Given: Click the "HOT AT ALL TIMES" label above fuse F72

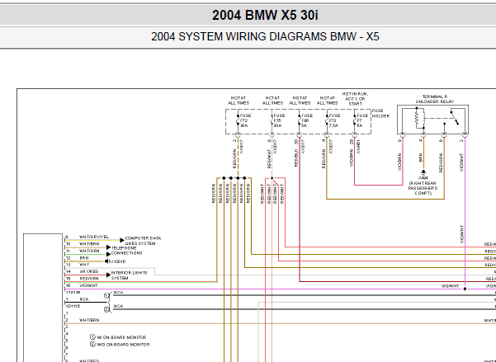Looking at the screenshot, I should click(239, 101).
